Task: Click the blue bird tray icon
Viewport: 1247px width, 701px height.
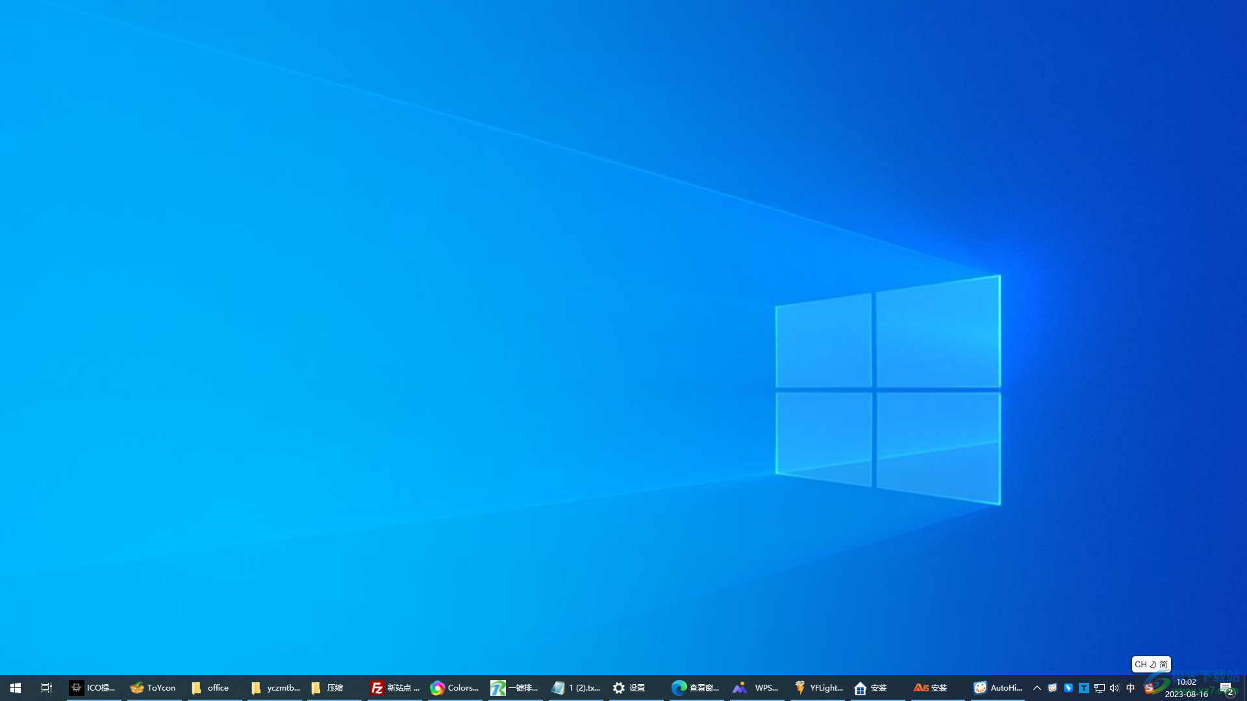Action: pos(1068,688)
